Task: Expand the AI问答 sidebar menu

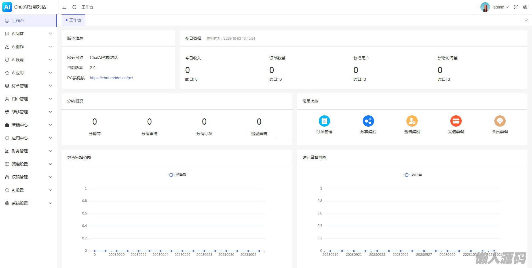Action: (28, 34)
